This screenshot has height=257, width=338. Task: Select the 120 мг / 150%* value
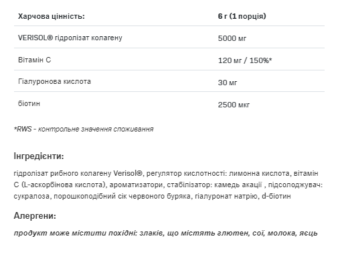click(x=245, y=60)
